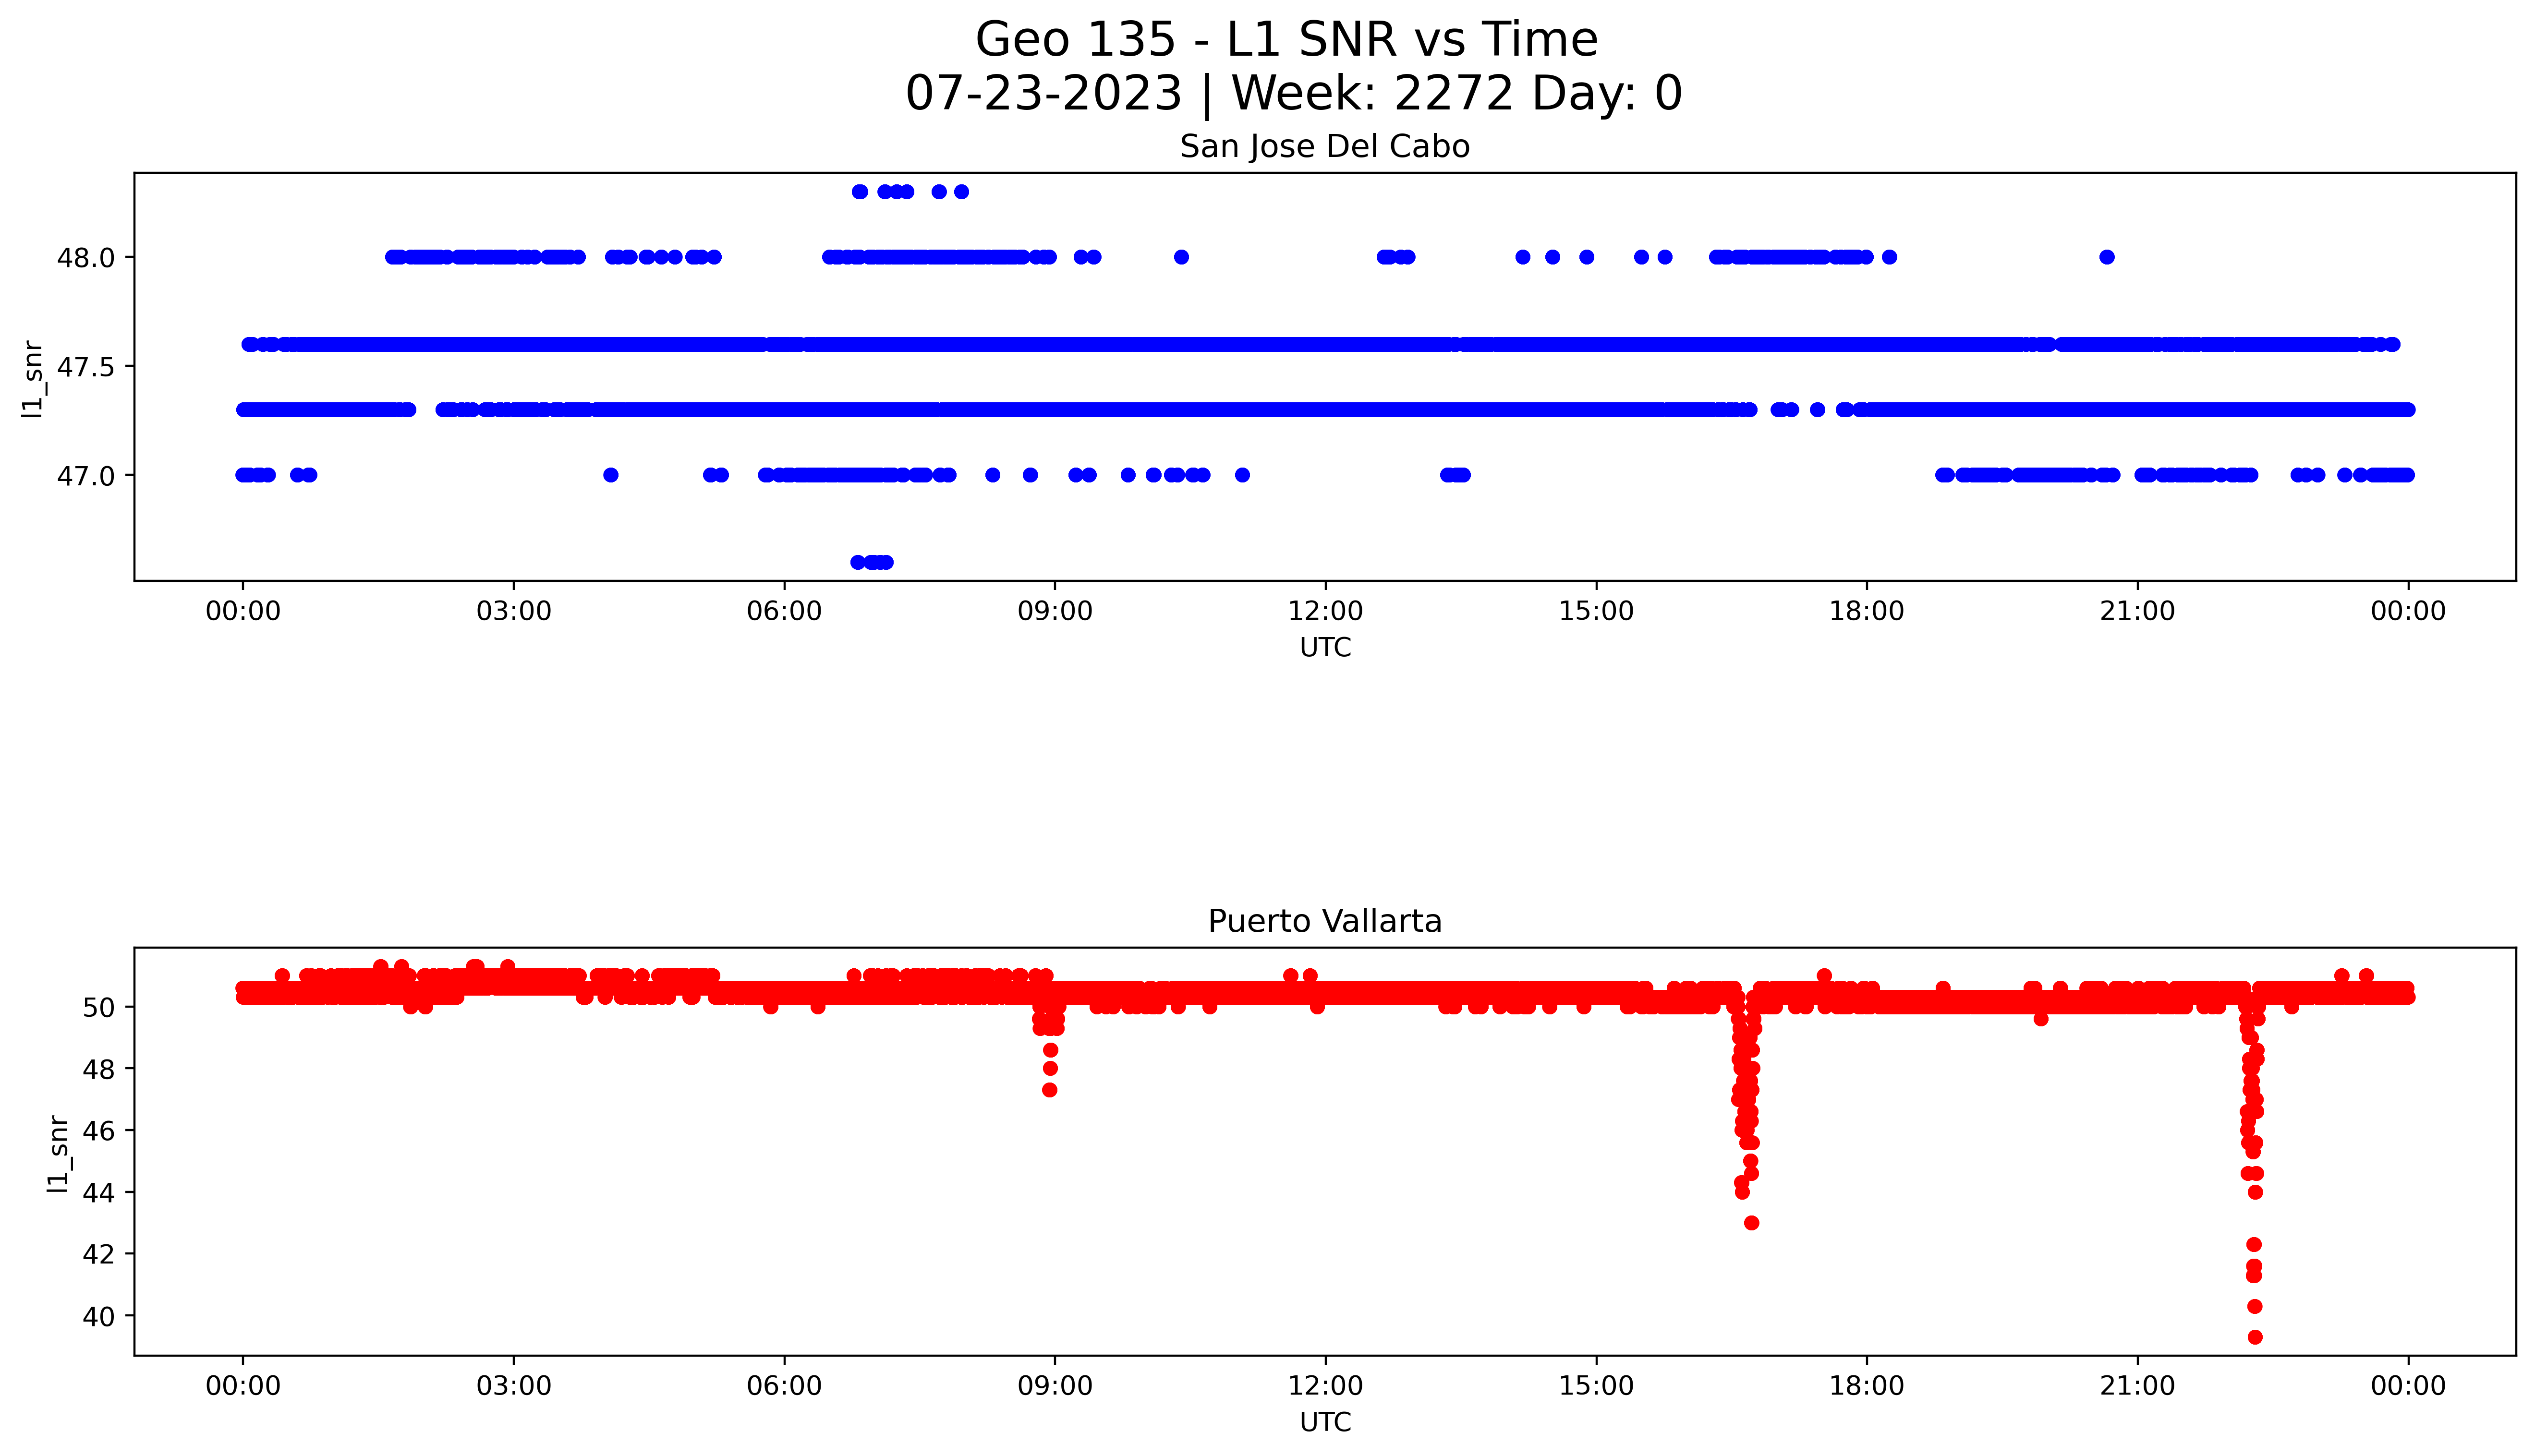Click the 47.5 y-axis tick label
Screen dimensions: 2535x1456
coord(85,367)
